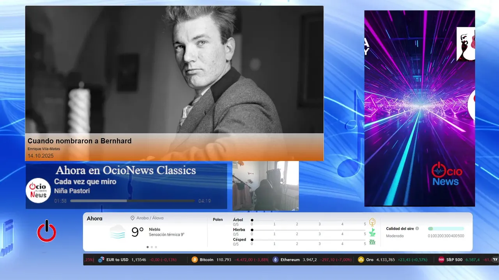
Task: Click the EUR to USD ticker label
Action: [x=117, y=260]
